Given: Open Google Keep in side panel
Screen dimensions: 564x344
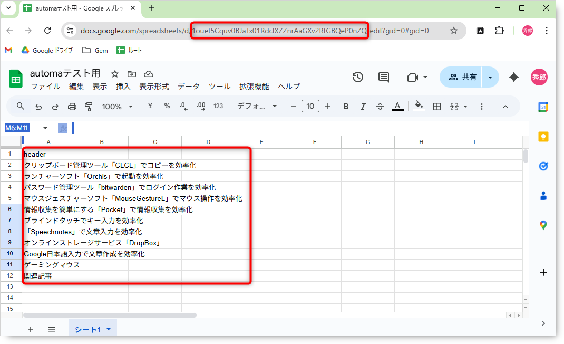Looking at the screenshot, I should [x=543, y=137].
